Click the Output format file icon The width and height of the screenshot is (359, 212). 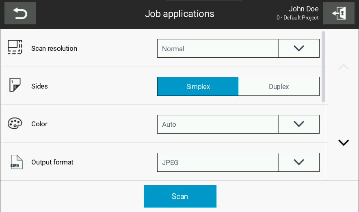point(17,162)
